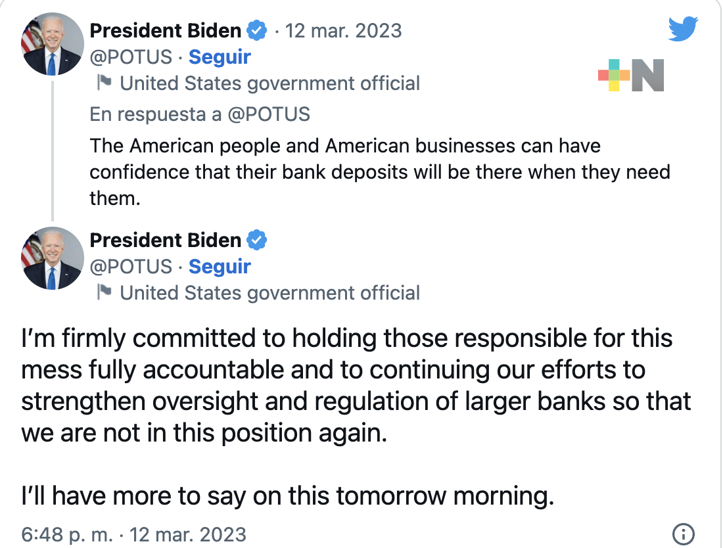Image resolution: width=723 pixels, height=548 pixels.
Task: Open President Biden's name on the reply tweet
Action: (x=166, y=240)
